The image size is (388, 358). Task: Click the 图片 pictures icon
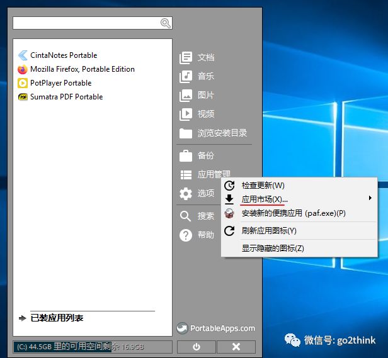186,96
